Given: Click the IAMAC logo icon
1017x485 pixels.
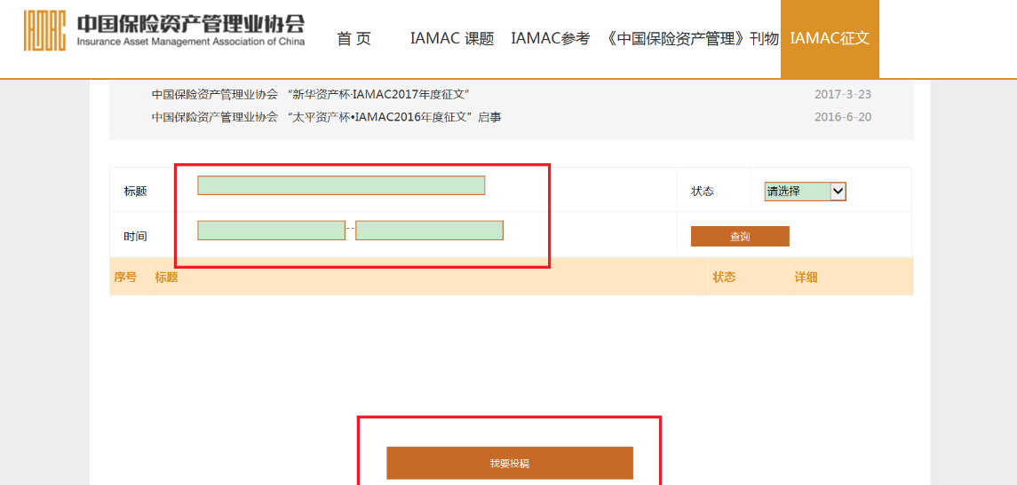Looking at the screenshot, I should pyautogui.click(x=44, y=31).
